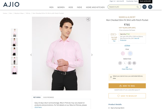Switch to the RETURNS tab
This screenshot has width=163, height=109.
click(37, 97)
